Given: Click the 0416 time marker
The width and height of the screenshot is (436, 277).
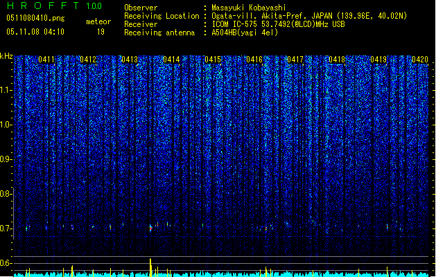Looking at the screenshot, I should point(254,60).
